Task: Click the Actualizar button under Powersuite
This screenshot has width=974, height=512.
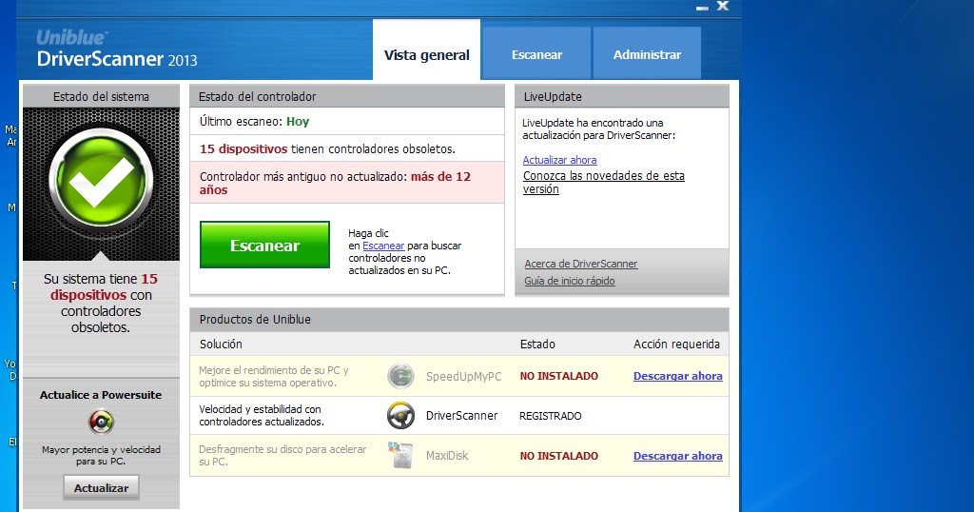Action: tap(101, 488)
